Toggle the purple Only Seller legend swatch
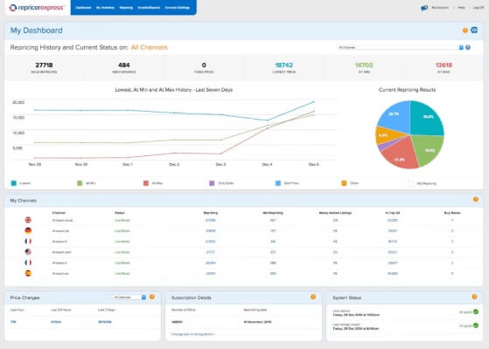 212,183
